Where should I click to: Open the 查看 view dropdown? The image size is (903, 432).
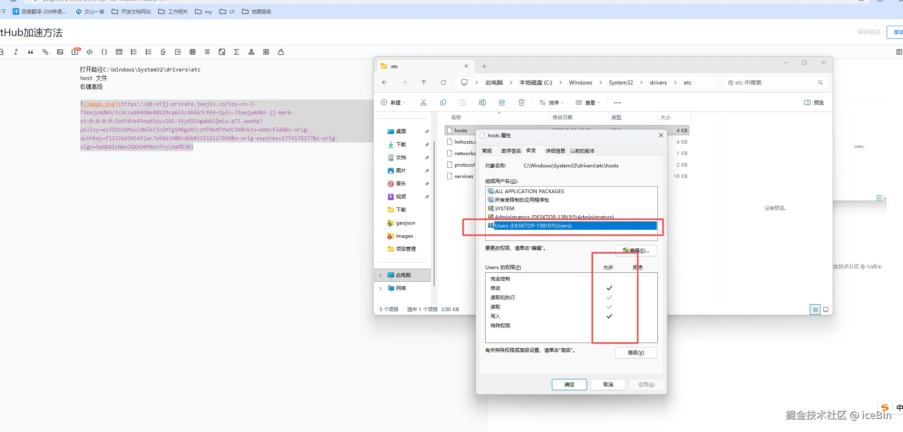click(588, 102)
